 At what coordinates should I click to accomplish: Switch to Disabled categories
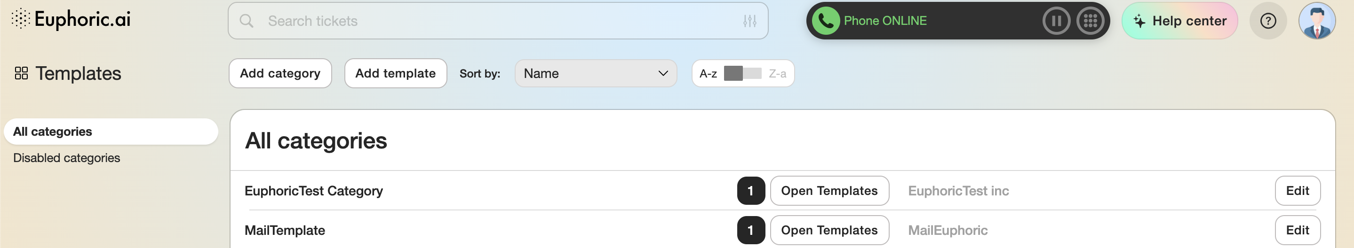coord(67,158)
